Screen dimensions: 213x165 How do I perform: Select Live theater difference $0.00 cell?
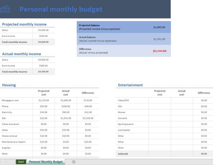click(x=204, y=130)
